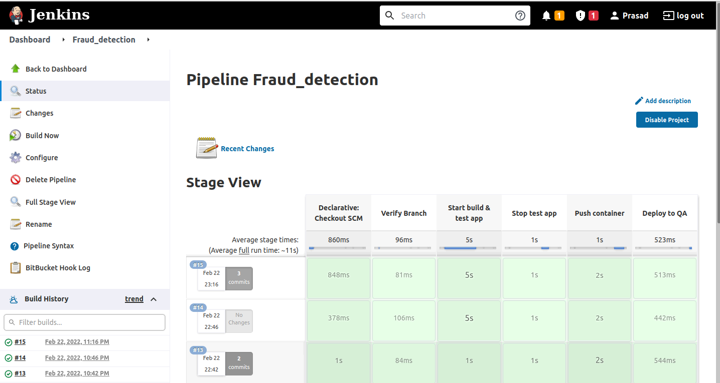Viewport: 720px width, 383px height.
Task: Click the Declarative: Checkout SCM average time bar
Action: [x=337, y=248]
